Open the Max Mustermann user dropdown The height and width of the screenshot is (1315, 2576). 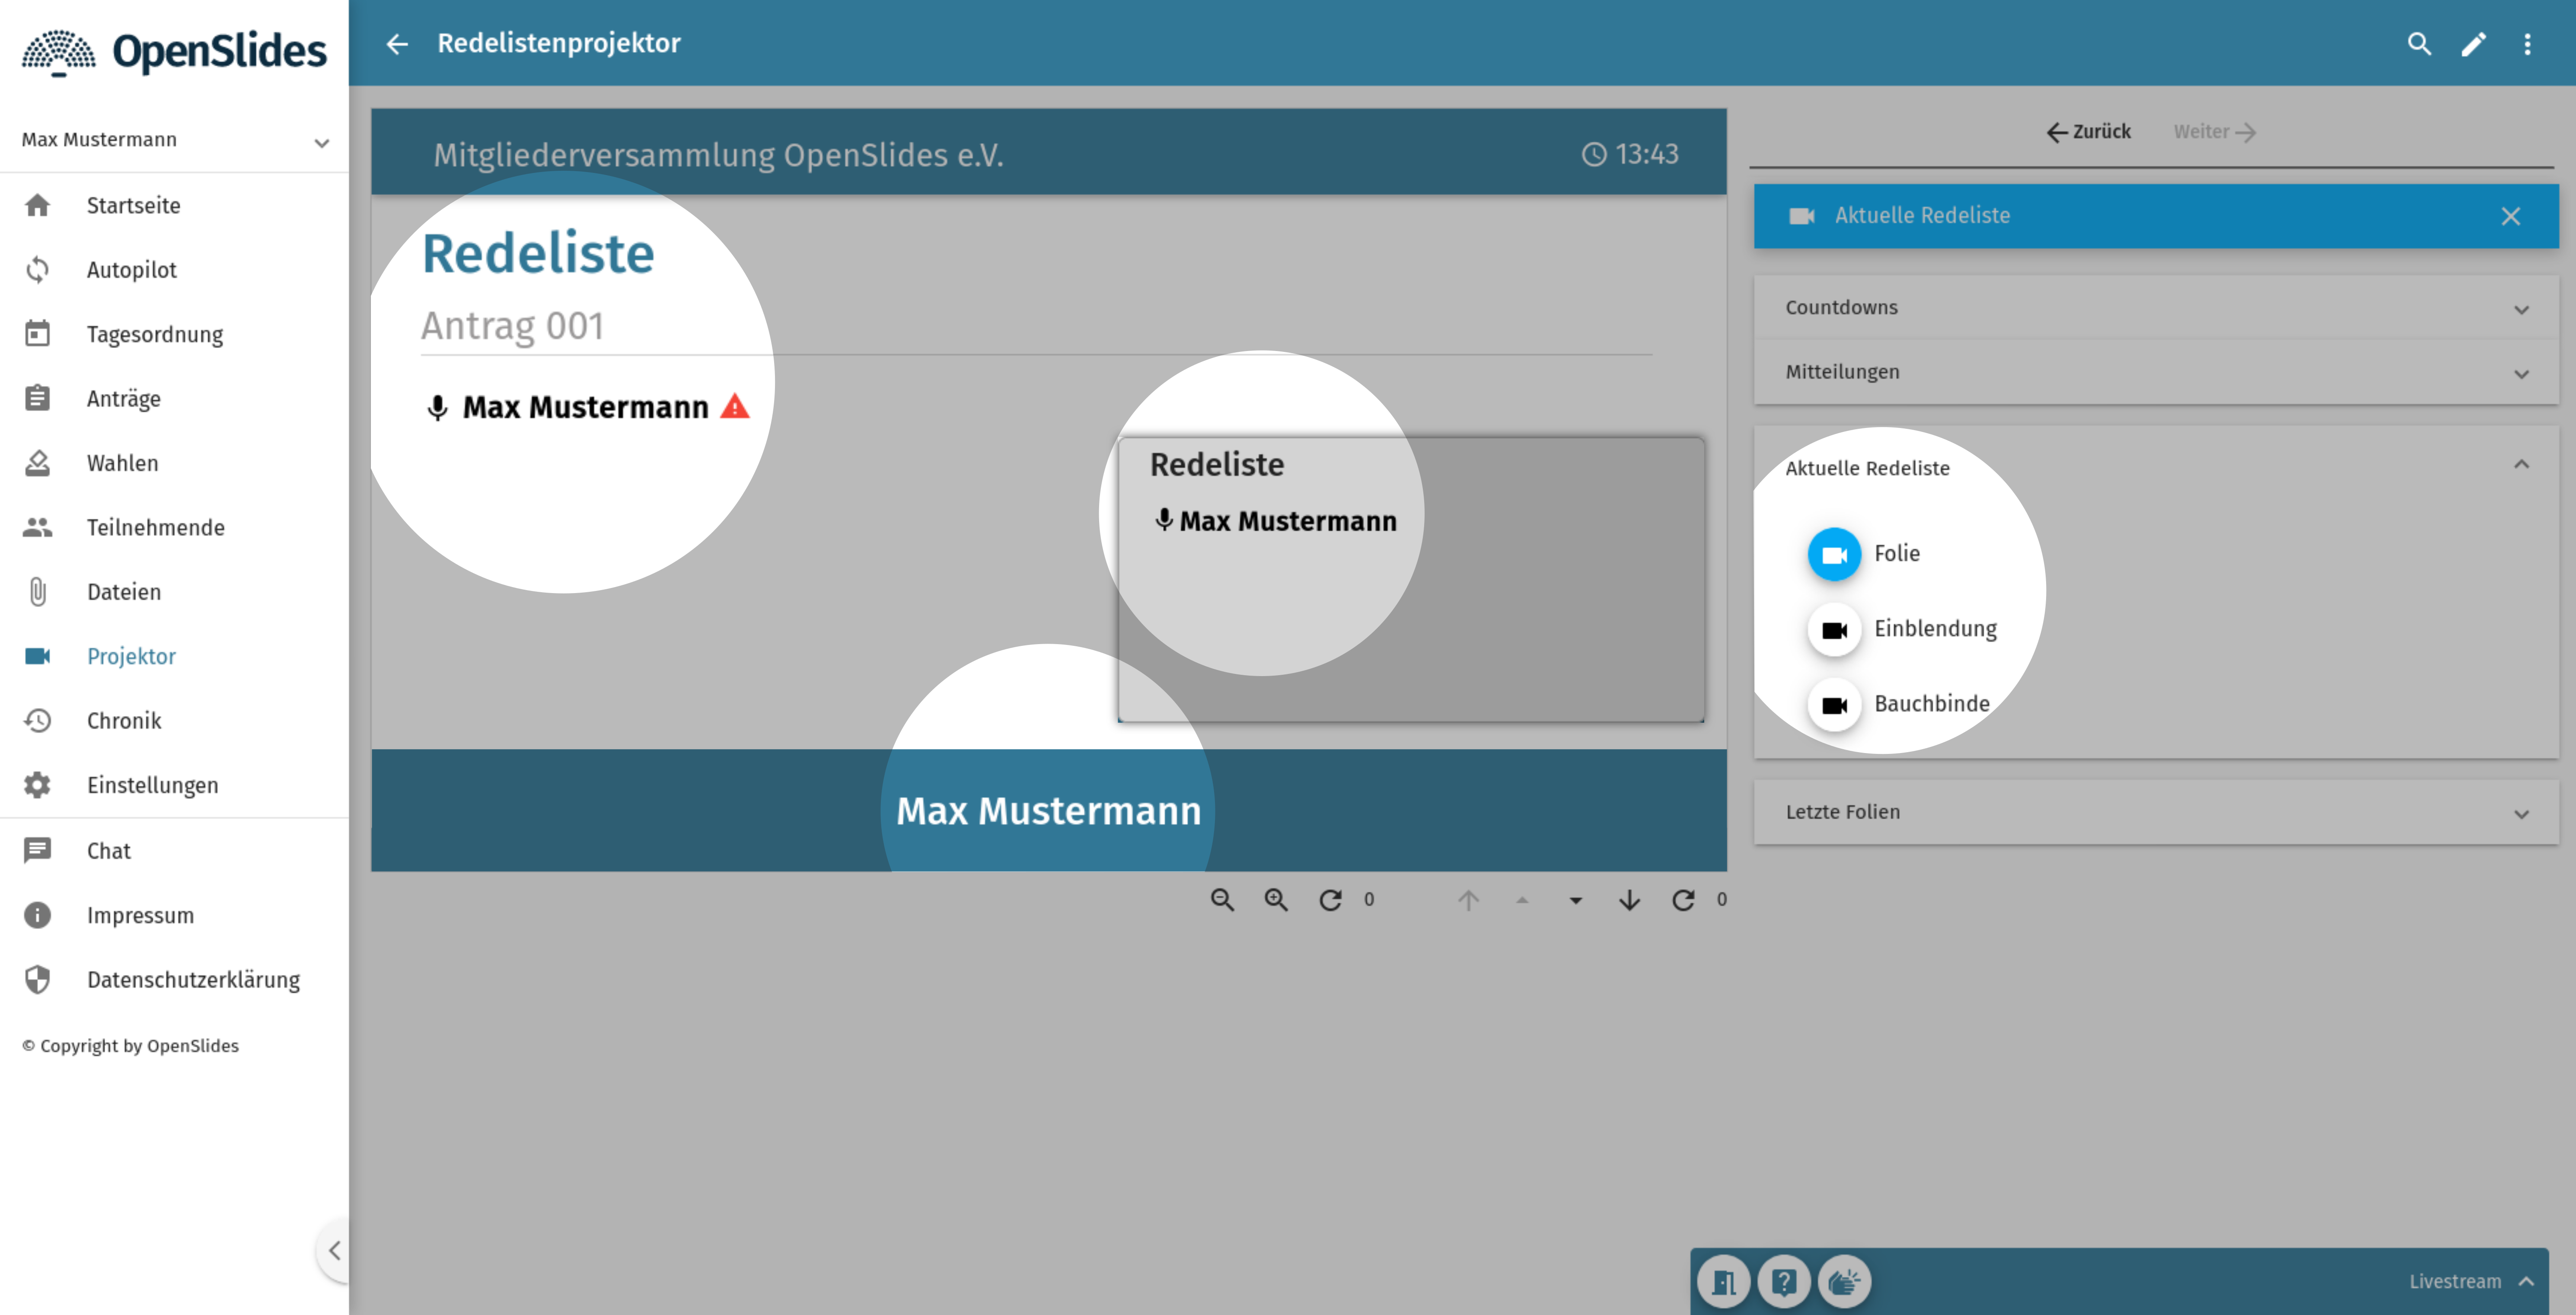pos(175,140)
